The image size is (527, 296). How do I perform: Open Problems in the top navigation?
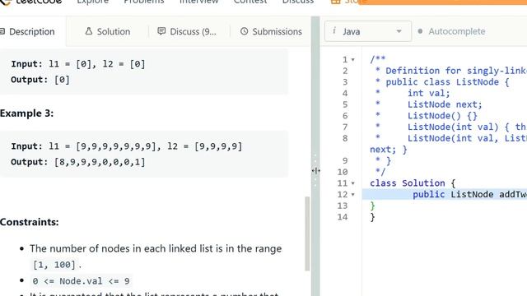pyautogui.click(x=144, y=2)
